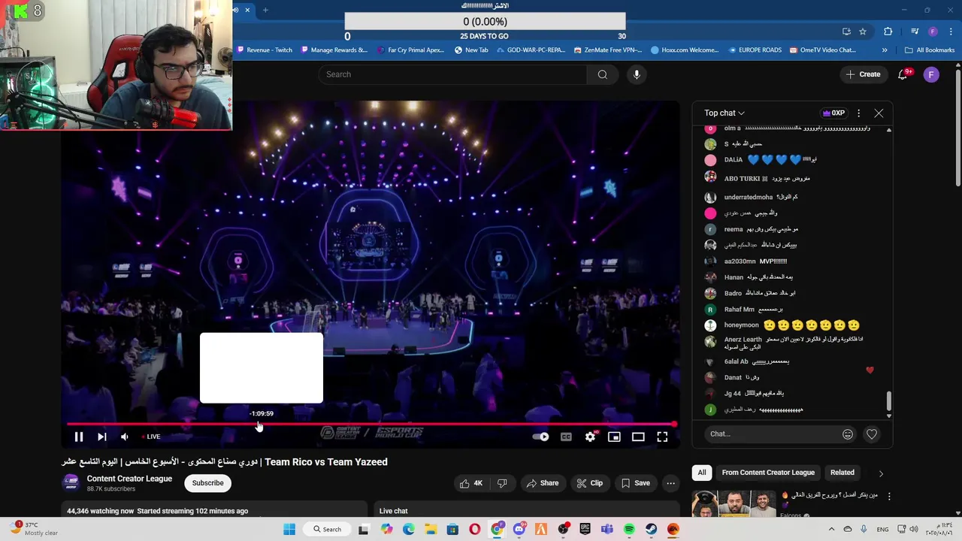The height and width of the screenshot is (541, 962).
Task: Enter fullscreen video mode
Action: [662, 437]
